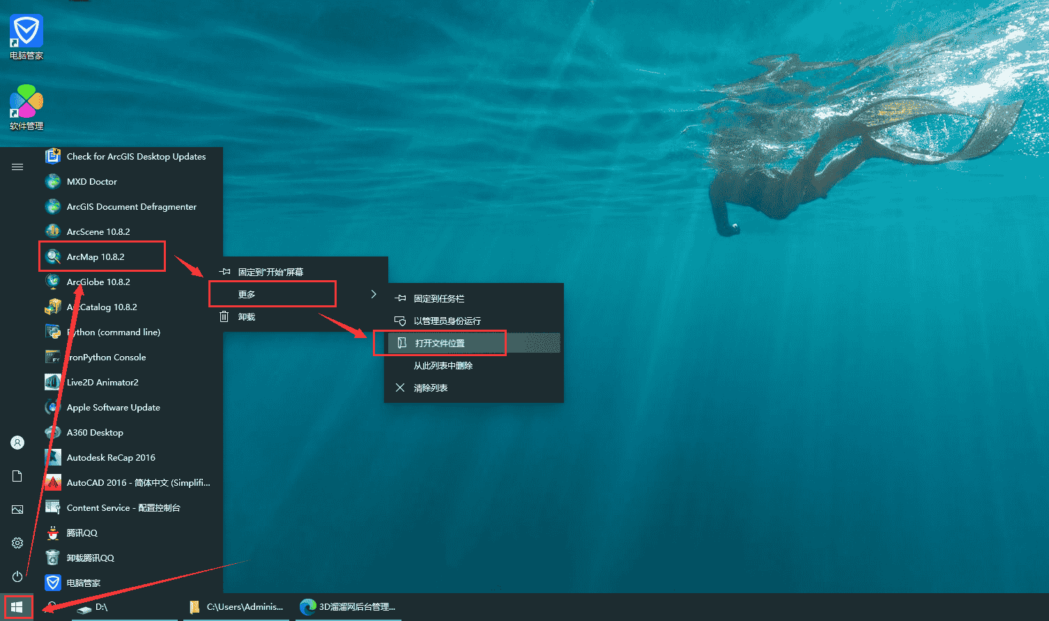Choose 固定到任务栏 in the submenu

(x=474, y=298)
